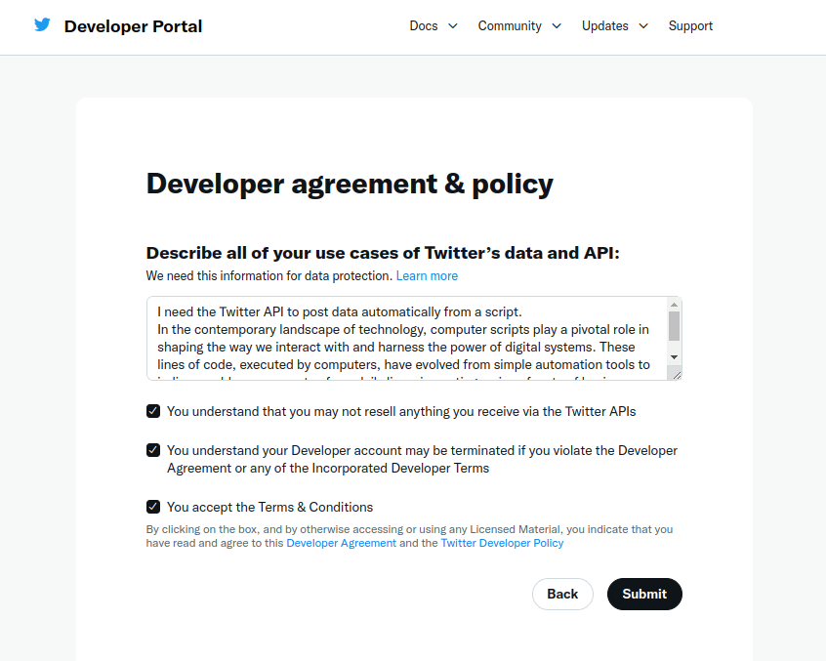This screenshot has height=661, width=826.
Task: Click the text area scrollbar thumb
Action: pos(673,325)
